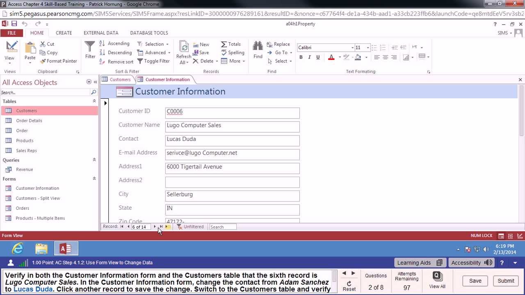Open the Delete dropdown arrow
The height and width of the screenshot is (295, 525).
(217, 61)
